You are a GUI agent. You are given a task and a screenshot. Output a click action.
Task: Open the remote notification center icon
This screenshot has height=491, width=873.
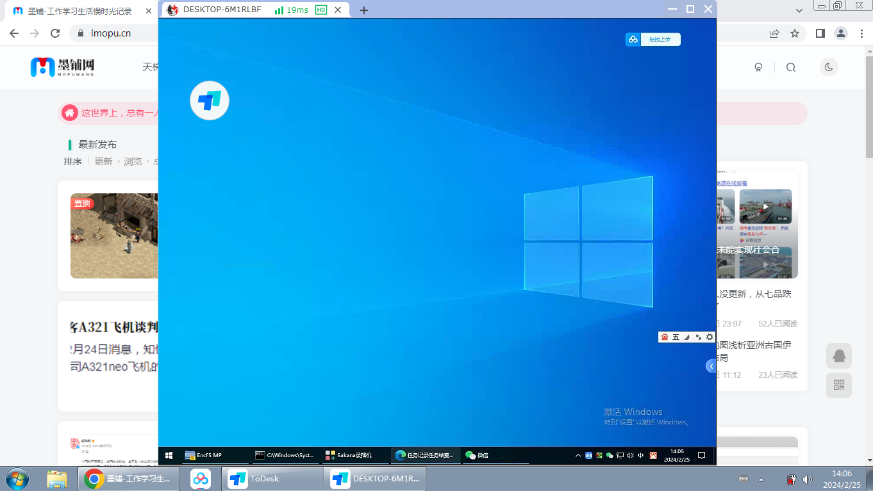pyautogui.click(x=702, y=455)
